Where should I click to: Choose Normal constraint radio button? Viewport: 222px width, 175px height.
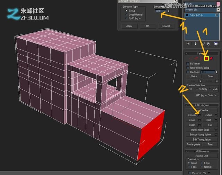click(202, 167)
